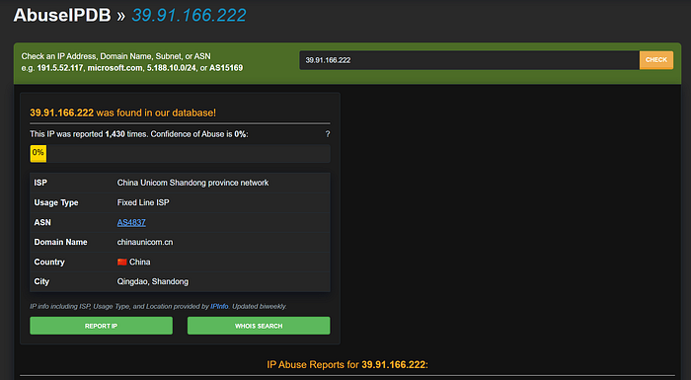Click the 0% confidence bar indicator

(38, 154)
